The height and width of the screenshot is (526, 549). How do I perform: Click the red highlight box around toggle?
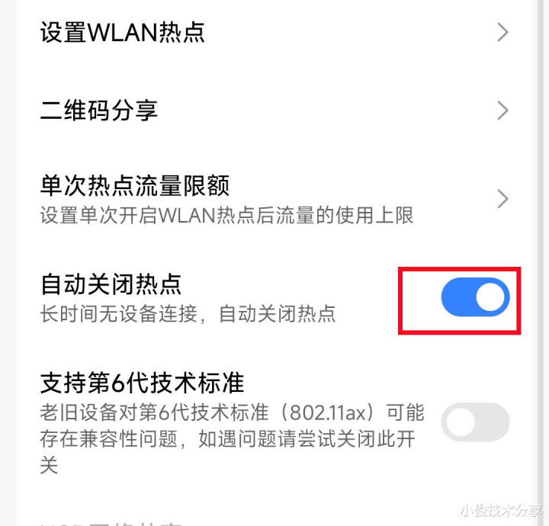click(x=459, y=300)
